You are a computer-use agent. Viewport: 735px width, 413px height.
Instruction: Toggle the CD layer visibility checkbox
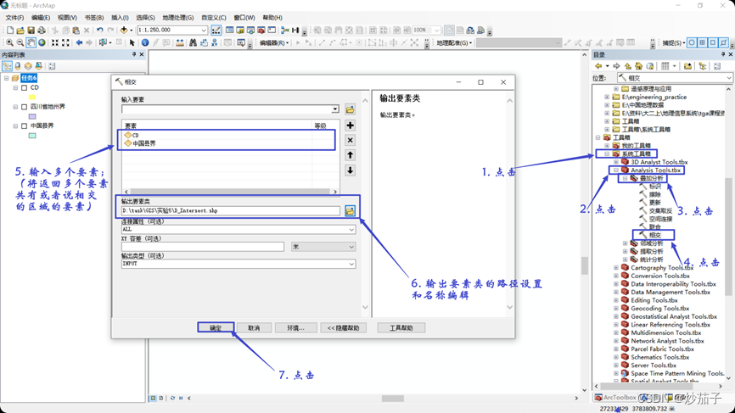pyautogui.click(x=25, y=87)
